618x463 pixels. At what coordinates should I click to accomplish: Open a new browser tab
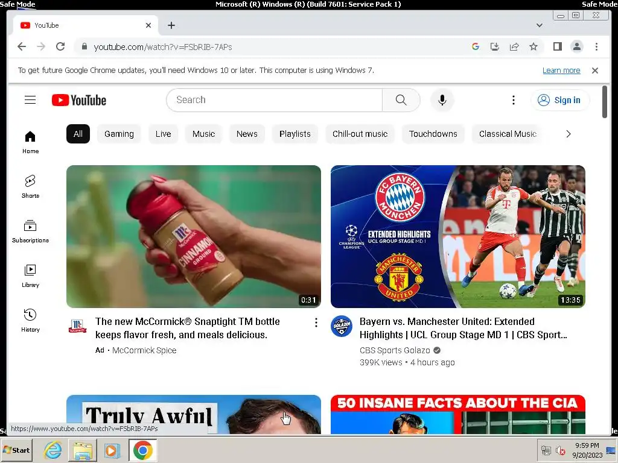pos(171,25)
